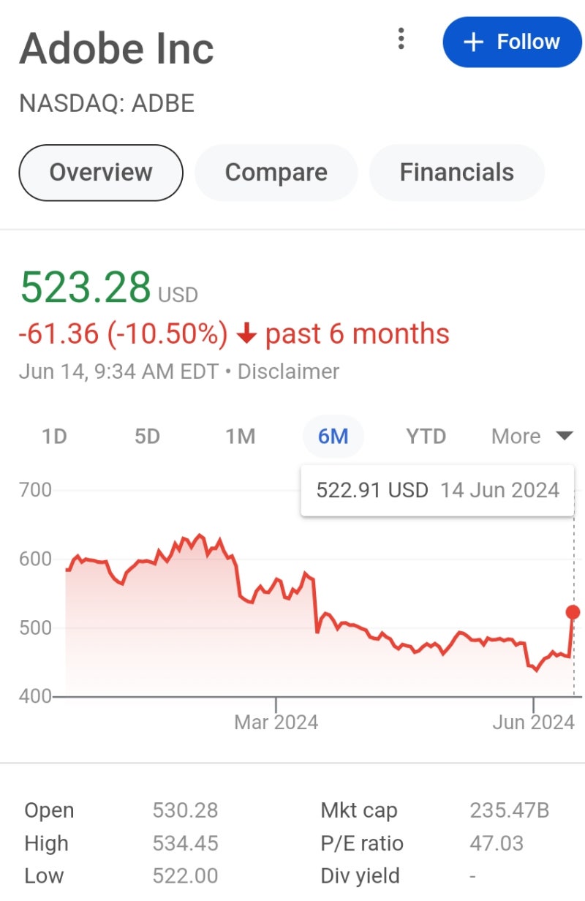
Task: Select the 6M time range
Action: click(333, 437)
